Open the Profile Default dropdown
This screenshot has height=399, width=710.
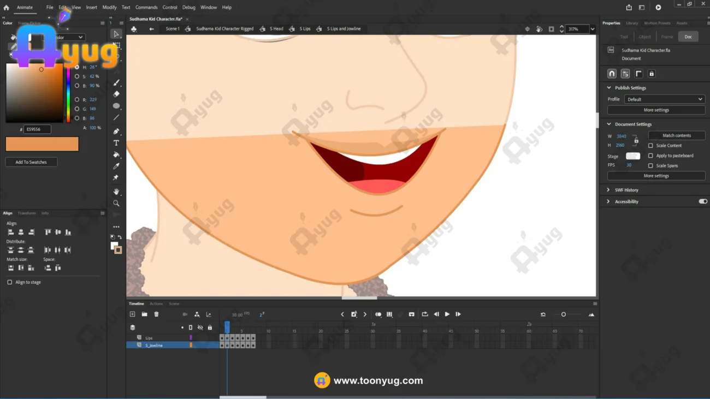point(664,99)
